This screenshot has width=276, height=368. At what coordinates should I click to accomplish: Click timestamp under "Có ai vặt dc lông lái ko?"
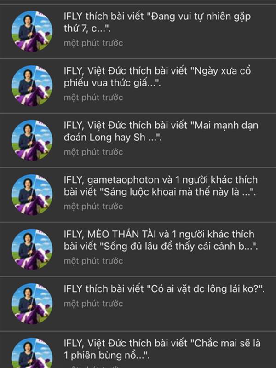tap(93, 304)
